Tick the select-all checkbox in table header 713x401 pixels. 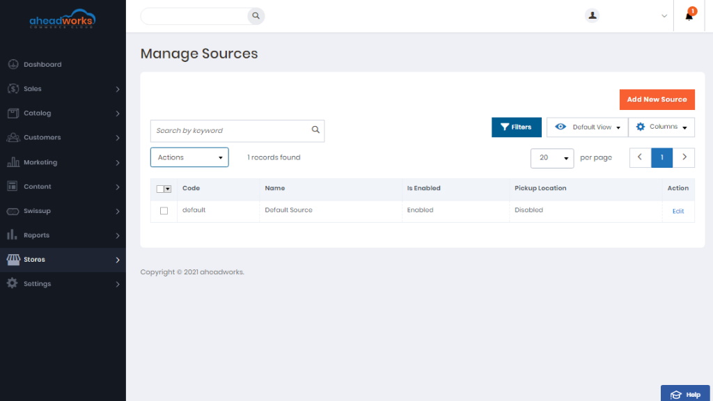tap(159, 189)
